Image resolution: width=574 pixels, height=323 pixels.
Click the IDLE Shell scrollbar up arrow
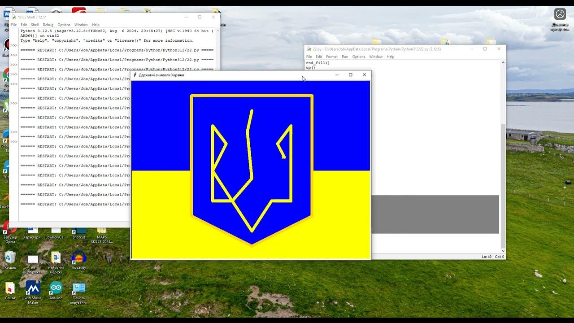pyautogui.click(x=218, y=31)
